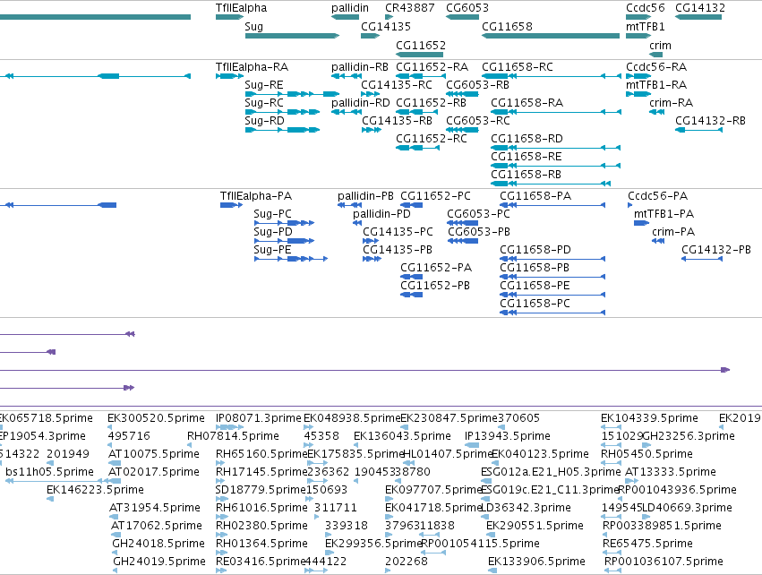Open transcript Sug-RD
The width and height of the screenshot is (762, 575).
tap(264, 121)
